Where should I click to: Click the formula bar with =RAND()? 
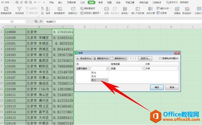tap(123, 22)
